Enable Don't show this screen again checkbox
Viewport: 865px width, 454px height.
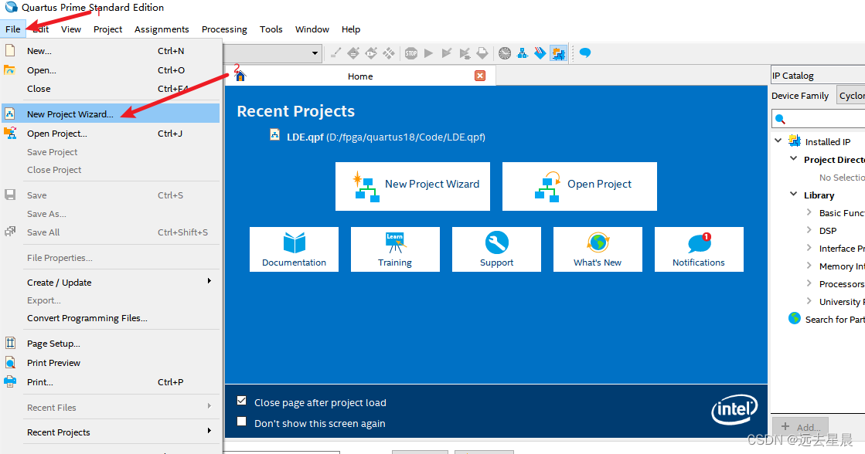click(242, 422)
